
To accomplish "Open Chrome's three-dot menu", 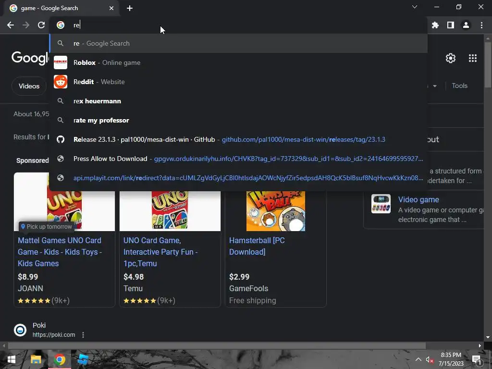I will coord(481,25).
